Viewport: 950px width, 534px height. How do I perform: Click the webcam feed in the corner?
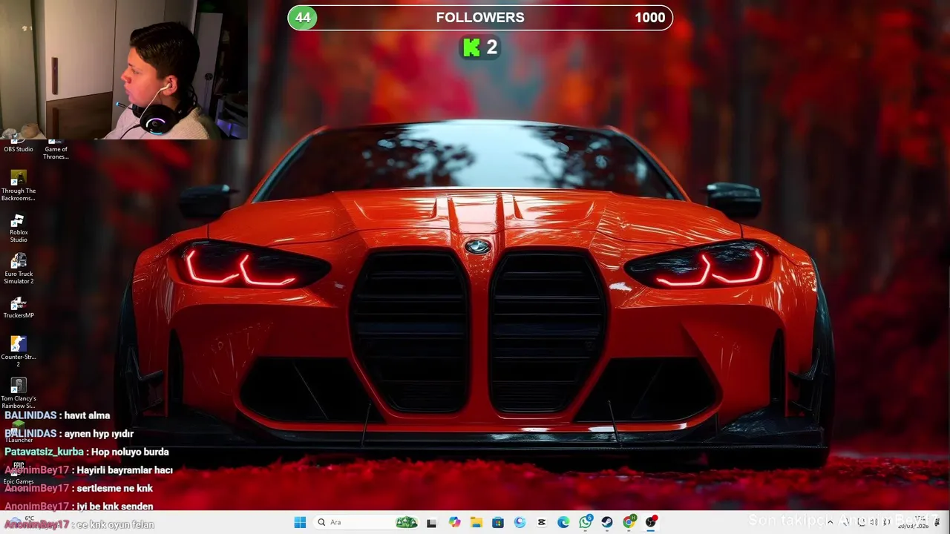pyautogui.click(x=123, y=70)
